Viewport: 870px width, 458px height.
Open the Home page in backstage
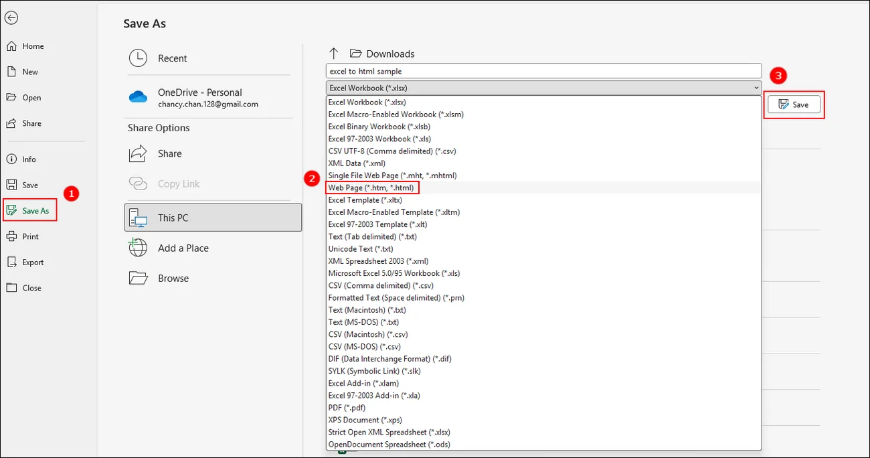25,46
